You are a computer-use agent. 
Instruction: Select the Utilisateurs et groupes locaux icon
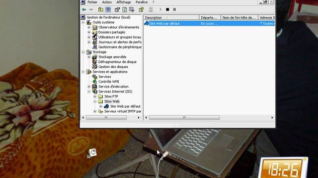(95, 37)
